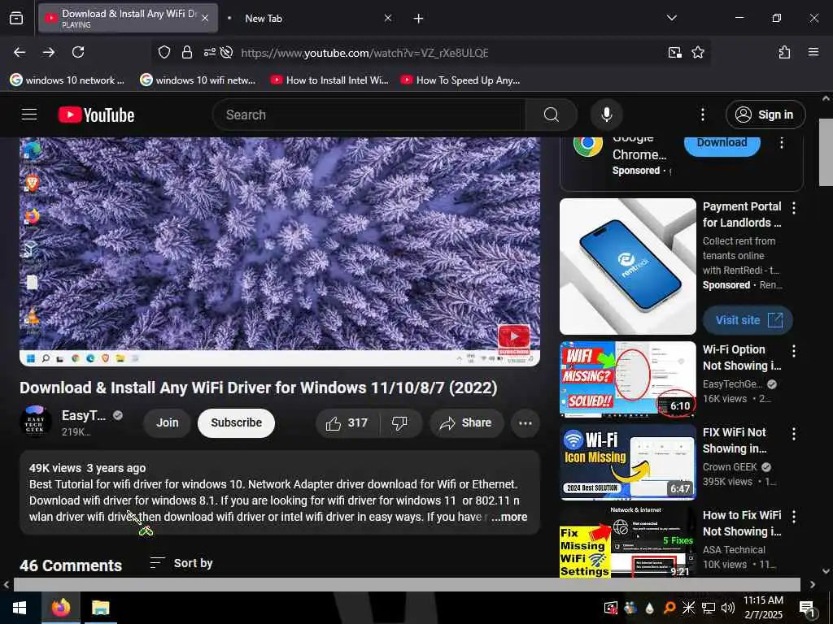Viewport: 833px width, 624px height.
Task: Open options for 'How to Fix WiFi' video
Action: (794, 516)
